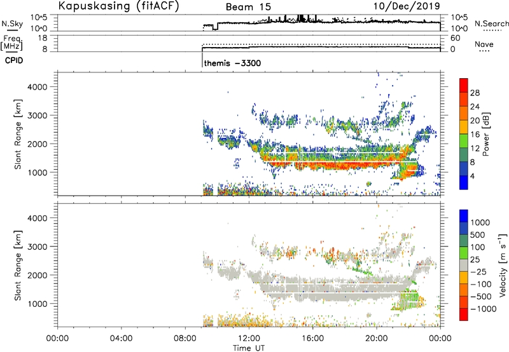The height and width of the screenshot is (352, 509).
Task: Click the CPID start marker line
Action: (202, 60)
